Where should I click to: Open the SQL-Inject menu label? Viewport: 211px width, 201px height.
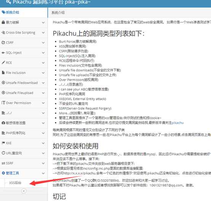(14, 53)
